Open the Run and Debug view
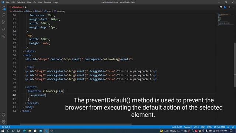Image resolution: width=236 pixels, height=133 pixels. [x=3, y=29]
